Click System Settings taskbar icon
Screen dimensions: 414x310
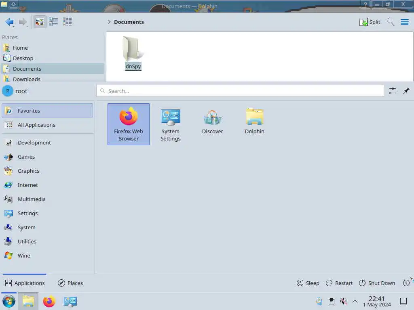[x=70, y=301]
